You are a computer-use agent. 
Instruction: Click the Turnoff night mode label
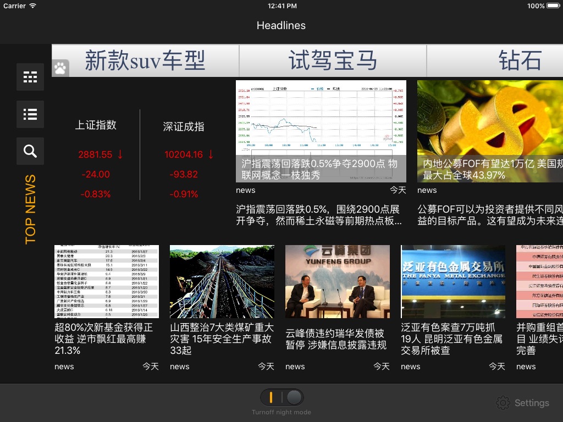[281, 412]
